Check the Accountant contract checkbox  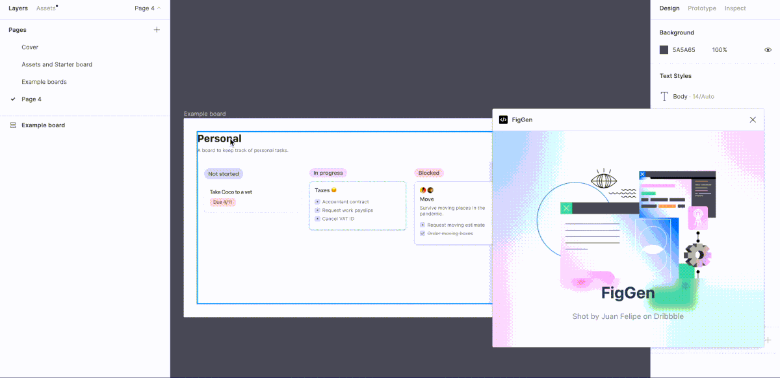(x=317, y=202)
